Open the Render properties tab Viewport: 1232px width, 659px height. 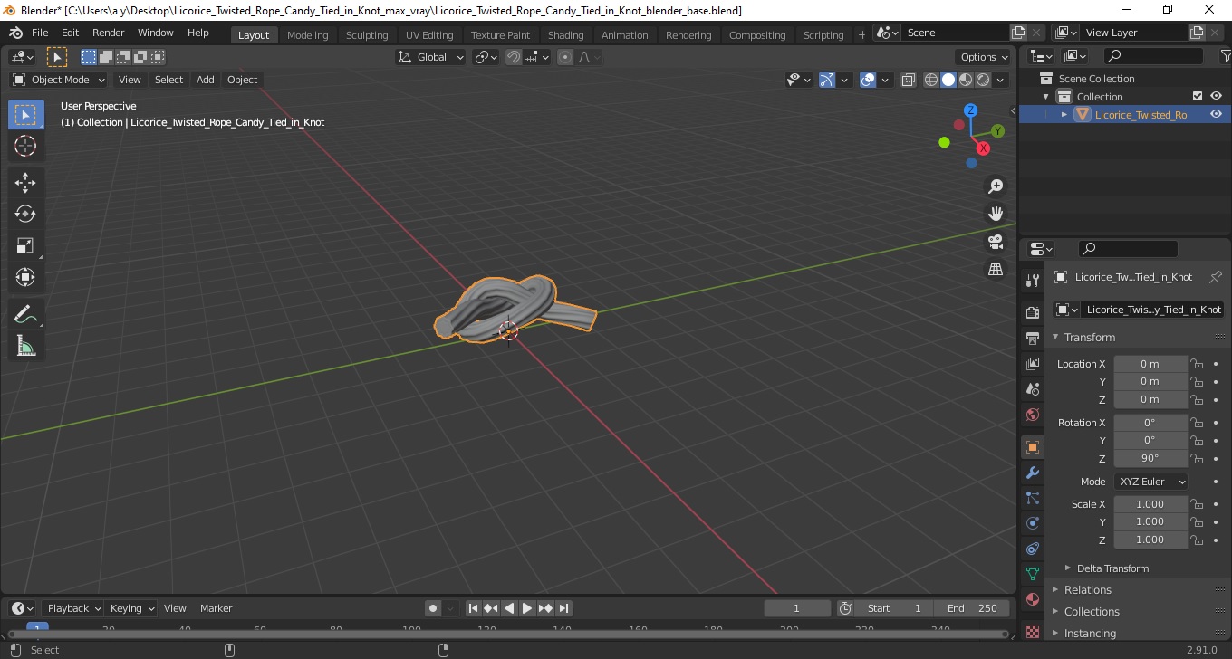point(1033,312)
